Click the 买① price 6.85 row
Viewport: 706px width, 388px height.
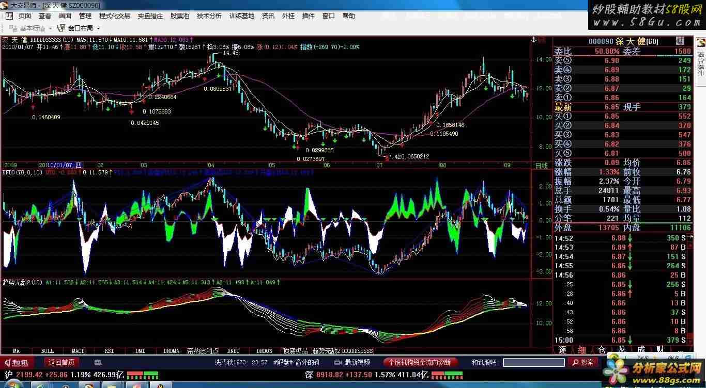[x=623, y=116]
